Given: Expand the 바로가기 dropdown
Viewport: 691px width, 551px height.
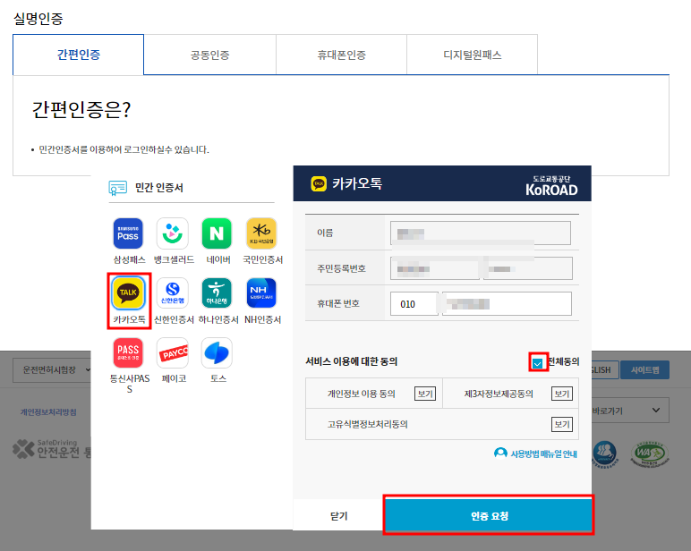Looking at the screenshot, I should tap(630, 411).
